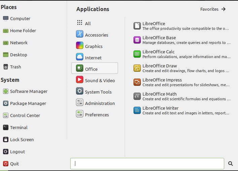Click the Control Center label

(x=25, y=115)
